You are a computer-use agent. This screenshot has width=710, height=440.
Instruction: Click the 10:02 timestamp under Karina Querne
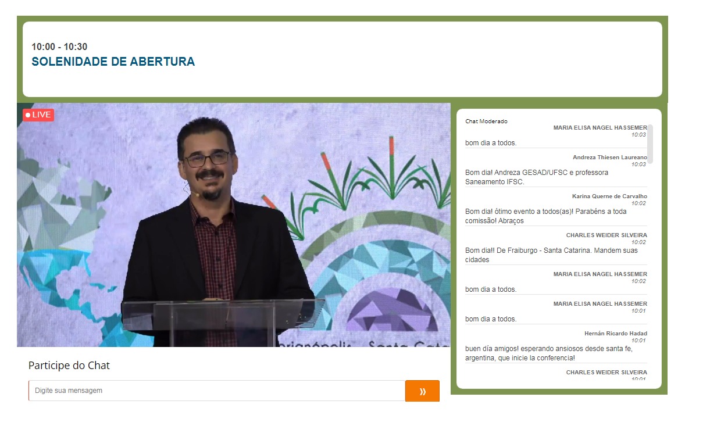point(639,203)
